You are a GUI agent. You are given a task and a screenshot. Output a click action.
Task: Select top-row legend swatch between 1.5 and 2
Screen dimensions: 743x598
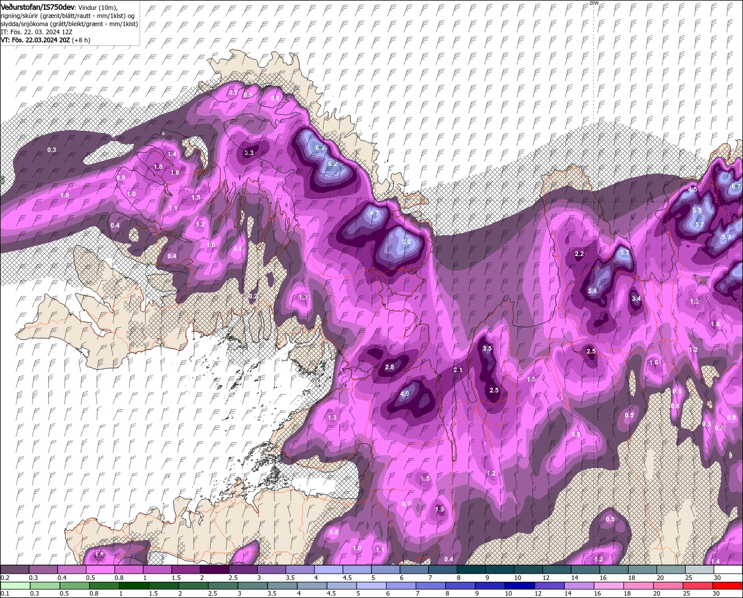coord(186,570)
